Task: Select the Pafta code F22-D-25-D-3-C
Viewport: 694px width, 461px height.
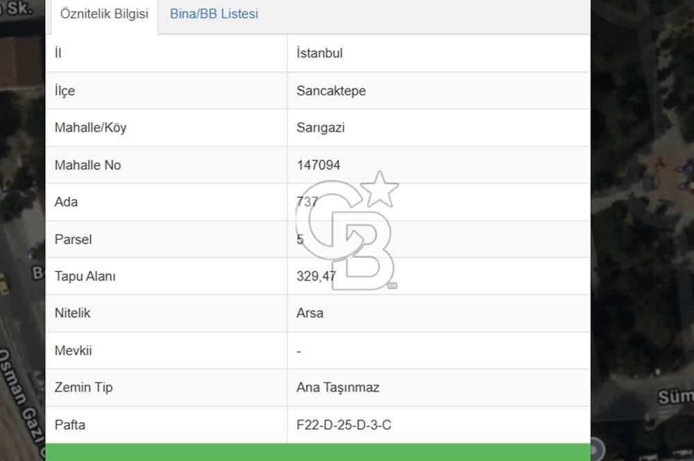Action: click(344, 425)
